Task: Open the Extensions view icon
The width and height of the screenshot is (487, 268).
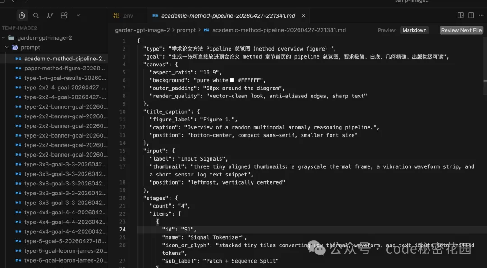Action: pos(64,15)
